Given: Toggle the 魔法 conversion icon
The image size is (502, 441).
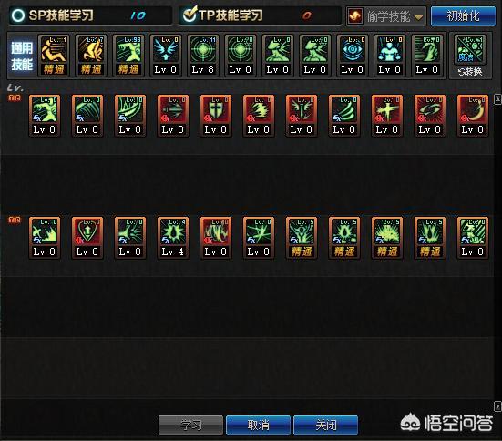Looking at the screenshot, I should (470, 49).
